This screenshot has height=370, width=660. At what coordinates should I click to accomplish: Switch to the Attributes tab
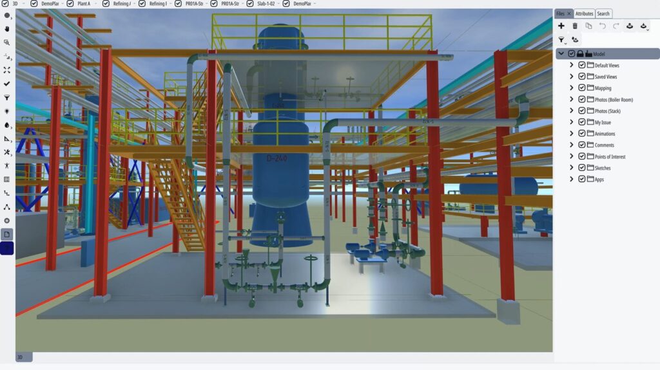pos(584,14)
